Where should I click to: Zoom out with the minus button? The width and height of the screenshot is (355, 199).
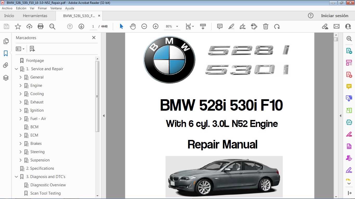(x=144, y=26)
